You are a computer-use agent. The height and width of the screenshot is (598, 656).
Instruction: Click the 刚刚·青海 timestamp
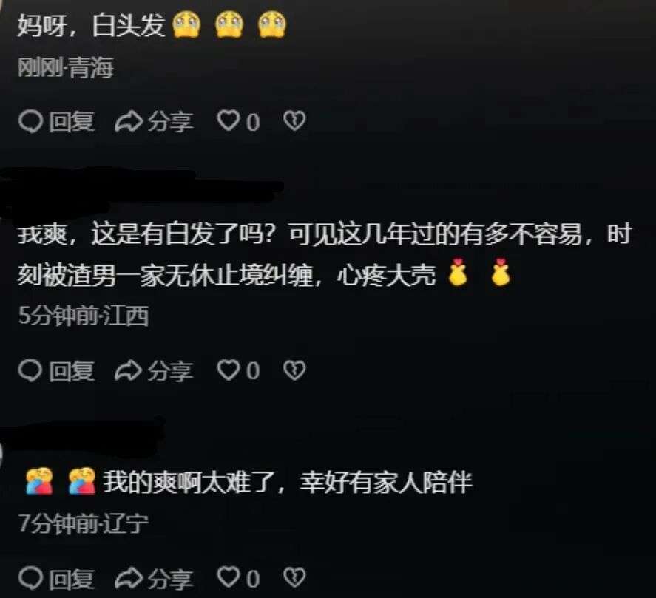tap(66, 68)
